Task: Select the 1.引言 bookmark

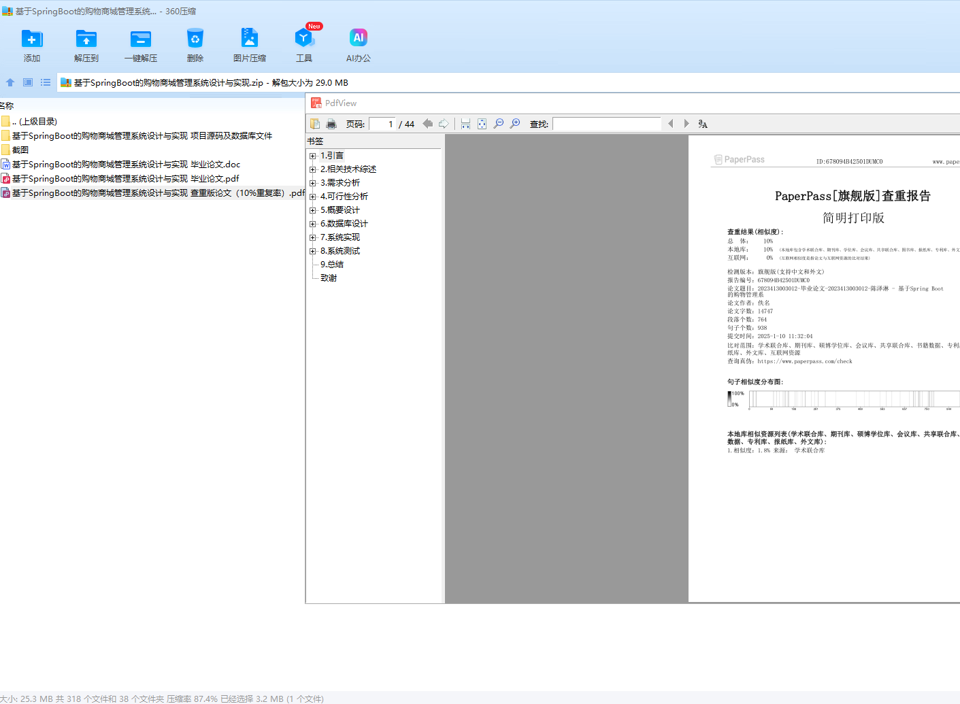Action: coord(332,156)
